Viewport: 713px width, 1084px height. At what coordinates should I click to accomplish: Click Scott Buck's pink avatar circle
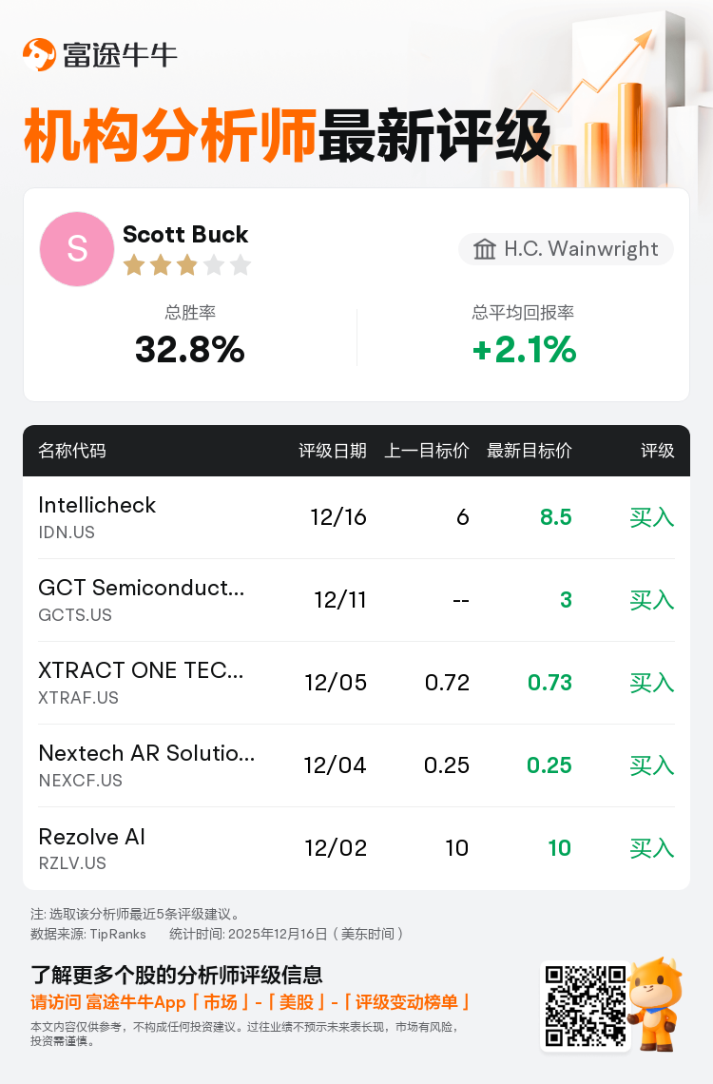(x=77, y=249)
